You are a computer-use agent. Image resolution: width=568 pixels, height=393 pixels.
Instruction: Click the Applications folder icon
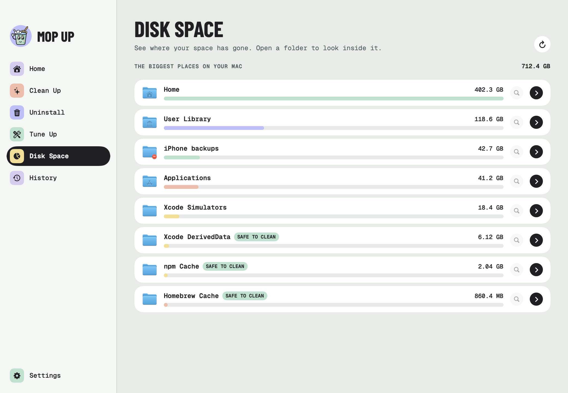coord(150,181)
